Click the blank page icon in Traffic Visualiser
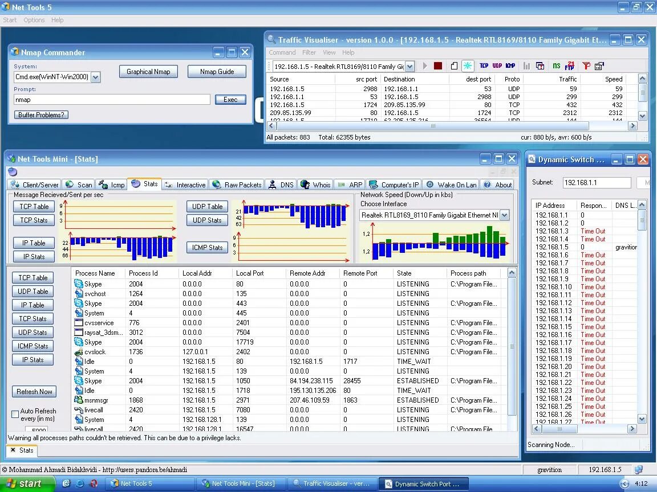Image resolution: width=657 pixels, height=492 pixels. pos(454,65)
